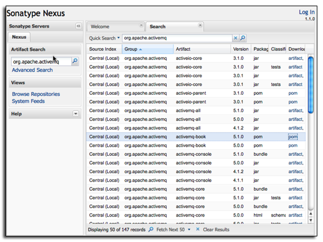Open the Log In link

307,12
